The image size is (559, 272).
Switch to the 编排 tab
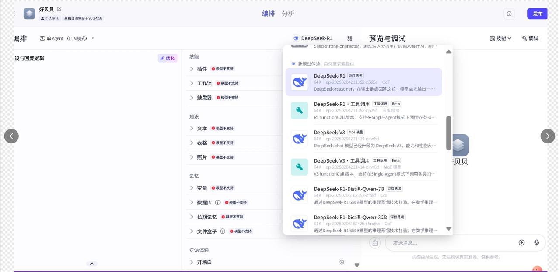click(x=268, y=14)
